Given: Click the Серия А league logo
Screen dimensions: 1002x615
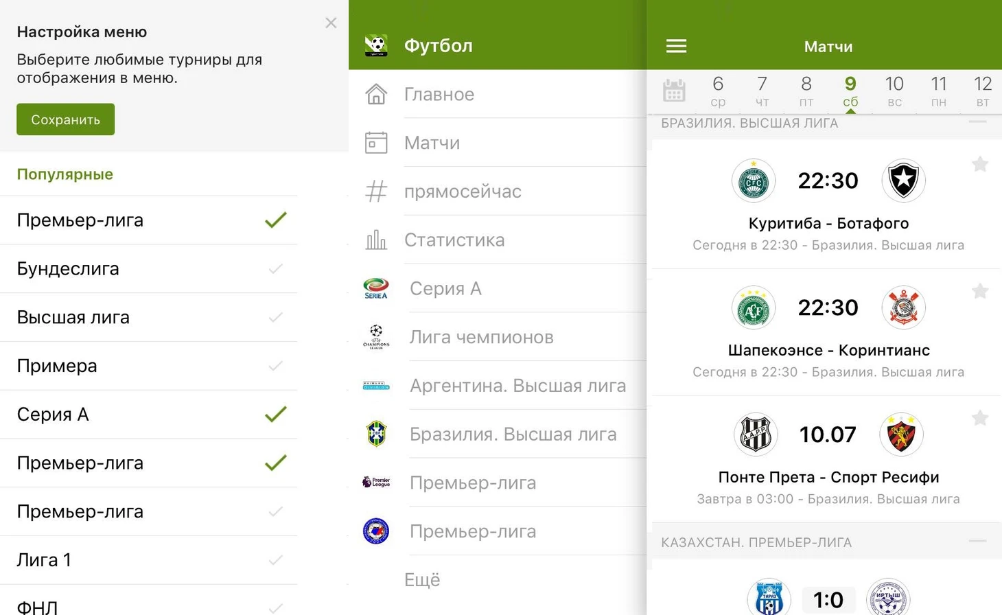Looking at the screenshot, I should (376, 288).
